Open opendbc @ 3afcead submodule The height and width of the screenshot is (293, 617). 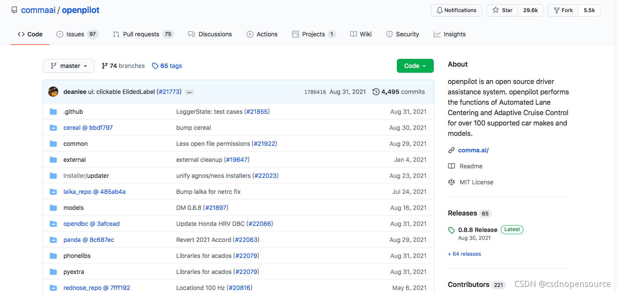point(91,224)
